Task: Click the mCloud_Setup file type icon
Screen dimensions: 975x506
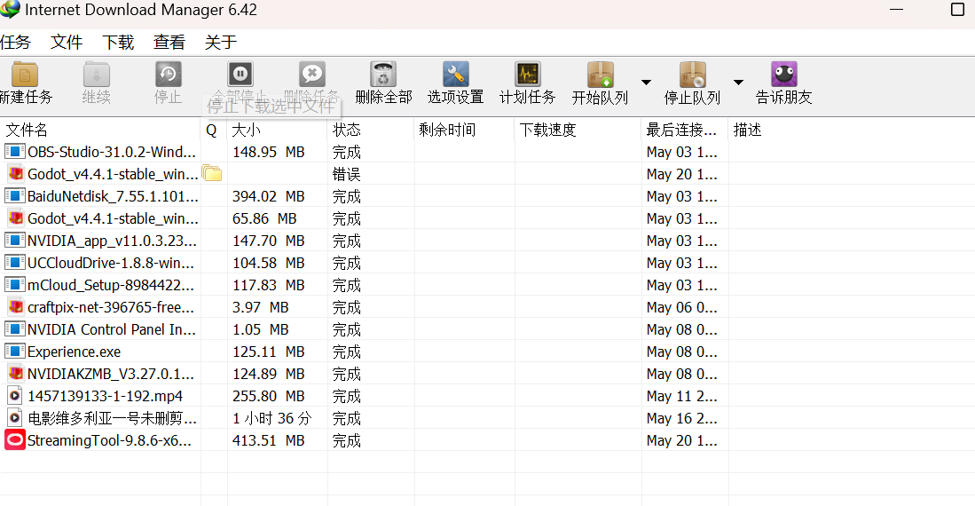Action: tap(15, 285)
